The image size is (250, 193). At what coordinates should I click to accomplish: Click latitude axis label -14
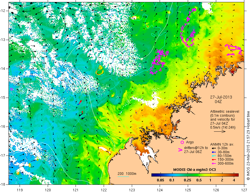pos(3,69)
